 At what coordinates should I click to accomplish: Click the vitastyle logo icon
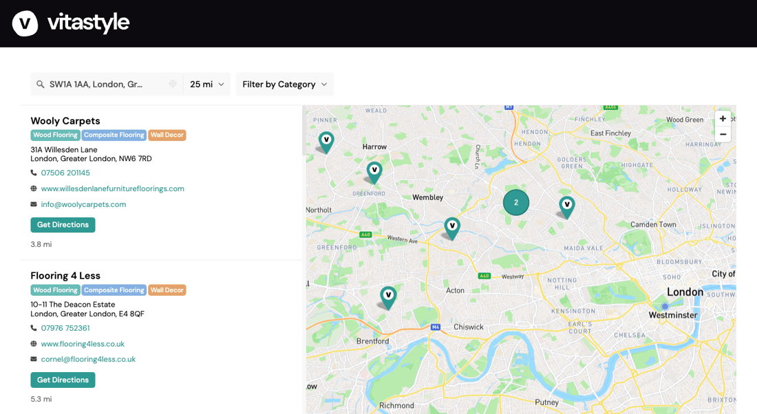[25, 23]
